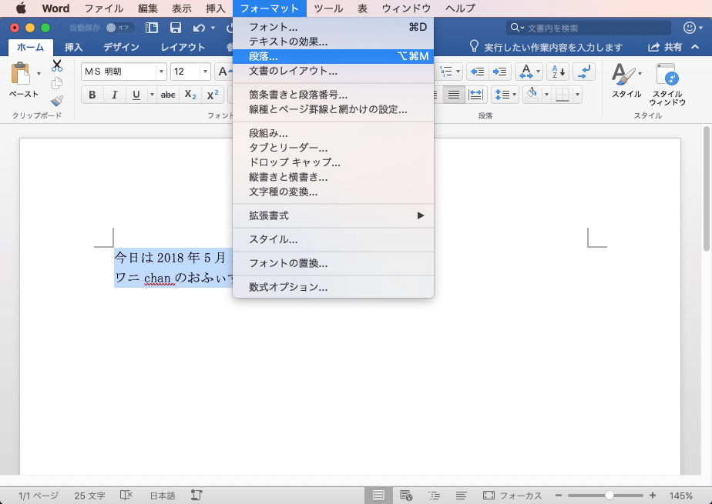Expand the shading color dropdown arrow
The width and height of the screenshot is (712, 504).
547,95
